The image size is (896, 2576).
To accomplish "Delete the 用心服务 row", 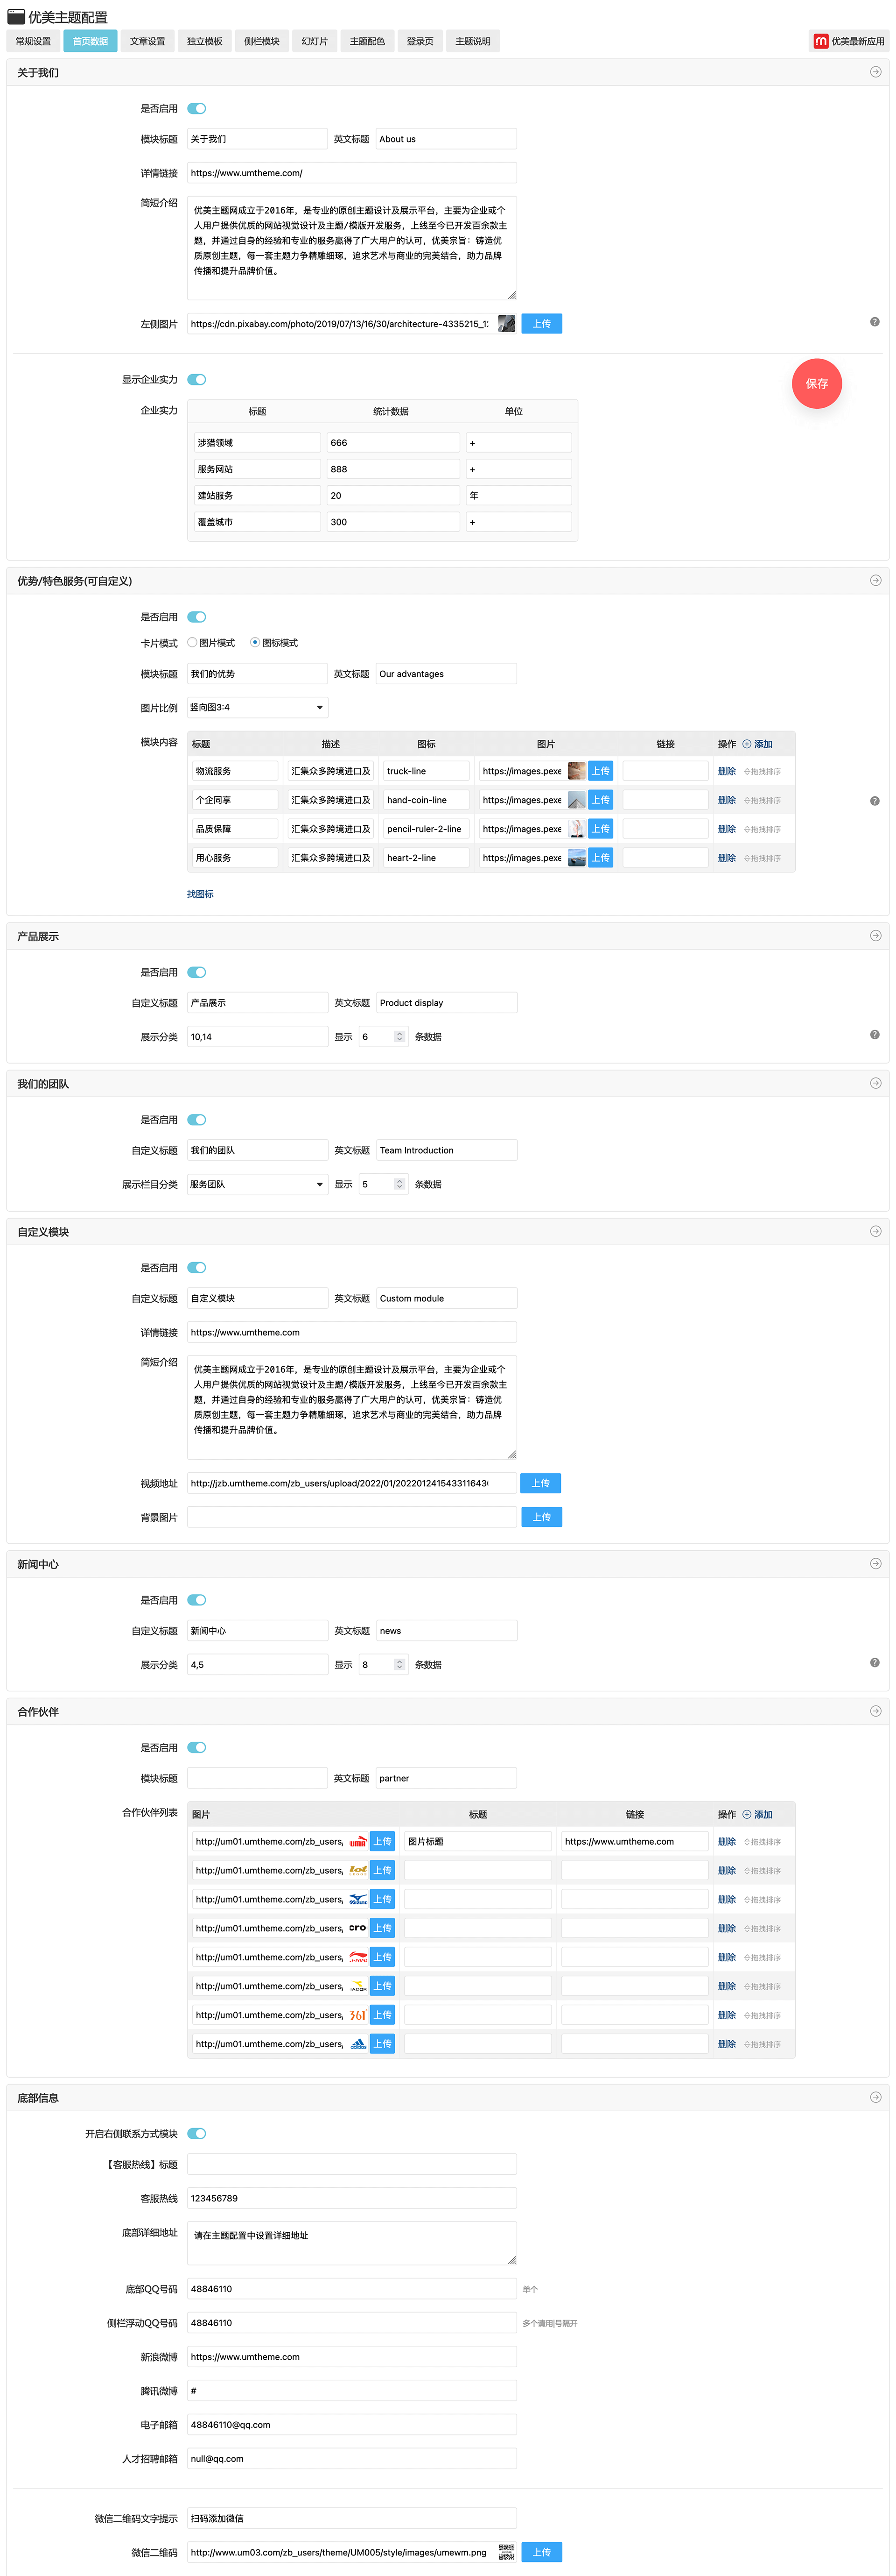I will [726, 858].
